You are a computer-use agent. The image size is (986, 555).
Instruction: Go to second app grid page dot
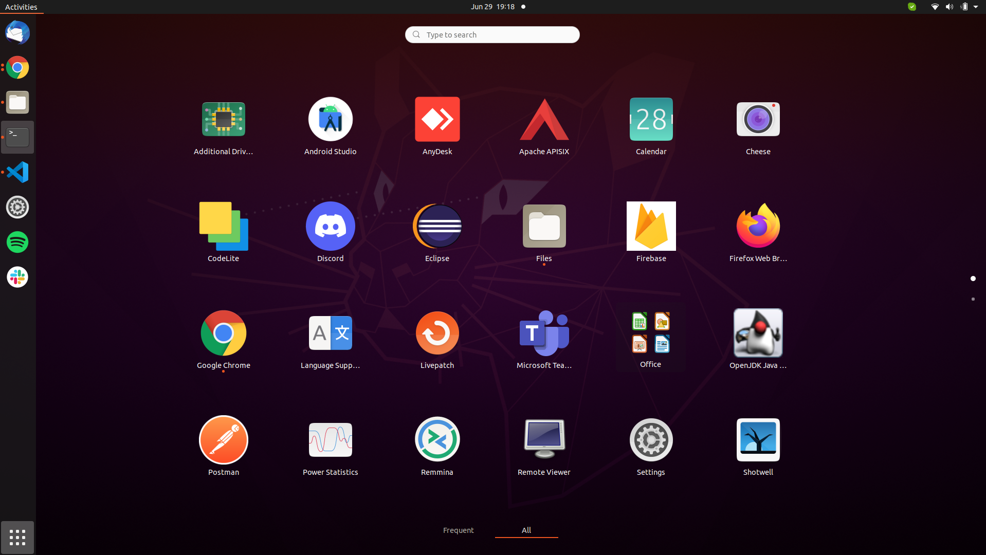pos(973,299)
